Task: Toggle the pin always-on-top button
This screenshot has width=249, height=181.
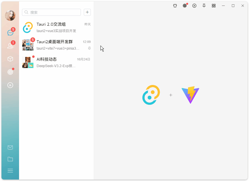Action: [204, 6]
